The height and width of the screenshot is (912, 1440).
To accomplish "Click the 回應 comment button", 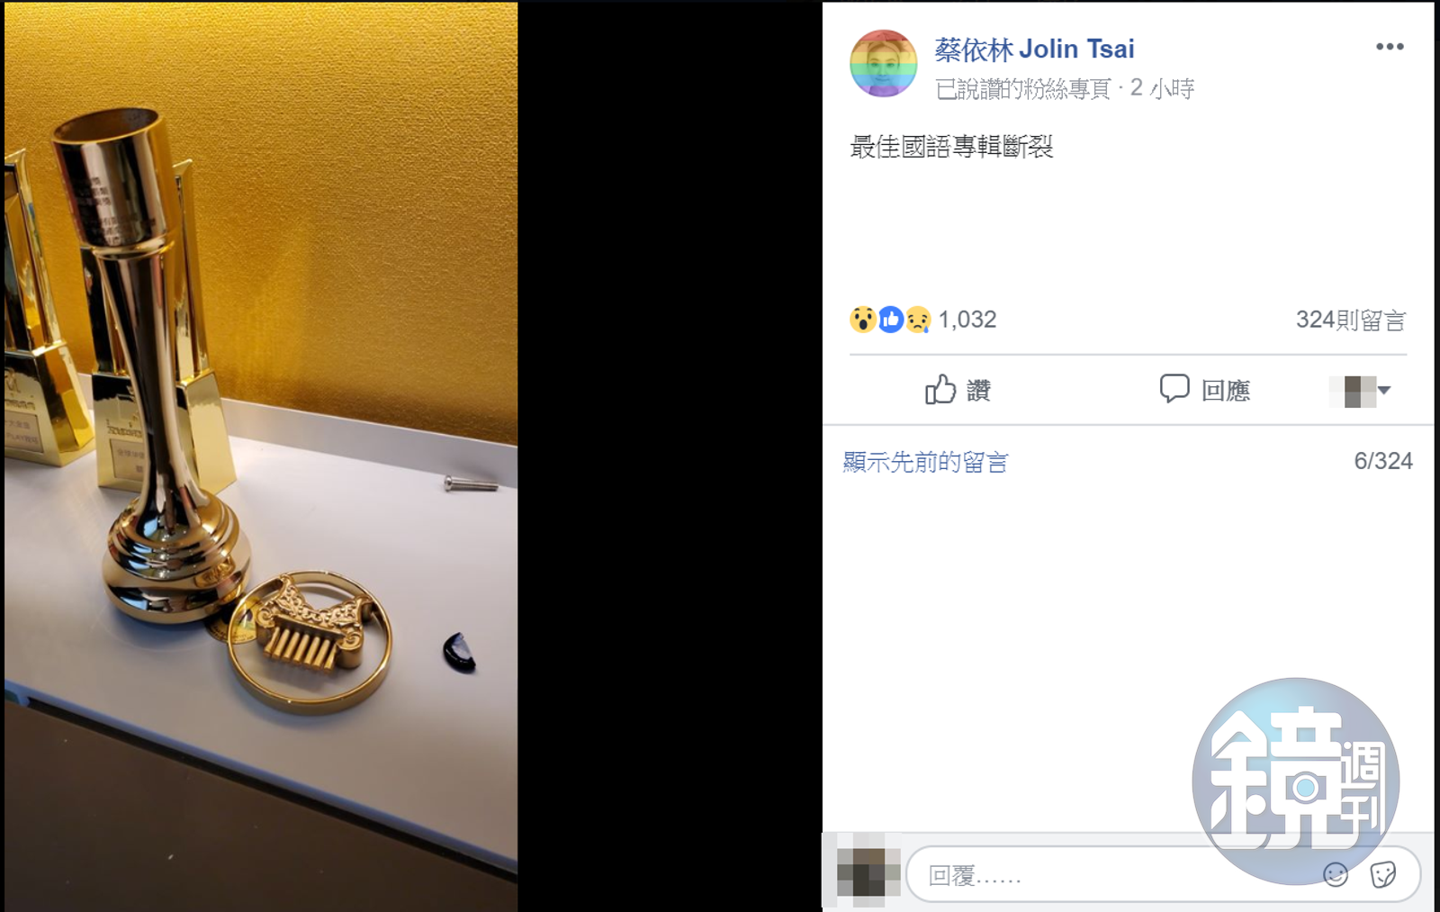I will click(1205, 390).
